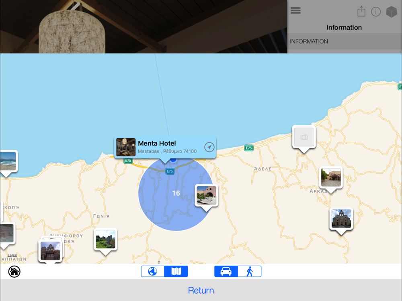Go to home via house icon
The image size is (402, 301).
(14, 272)
